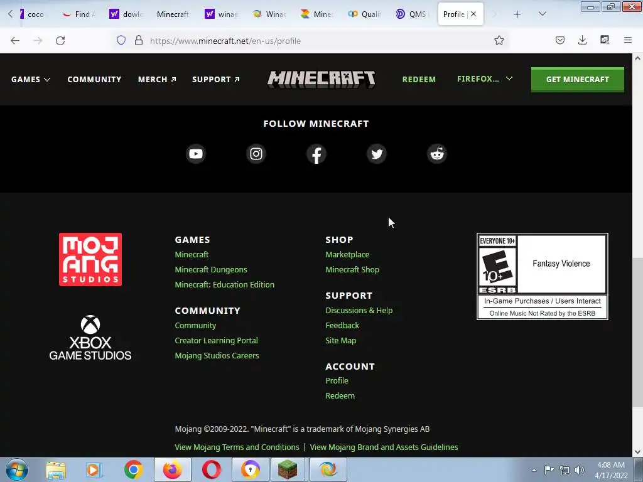Screen dimensions: 643x482
Task: Open extension icon beside downloads
Action: pos(605,41)
